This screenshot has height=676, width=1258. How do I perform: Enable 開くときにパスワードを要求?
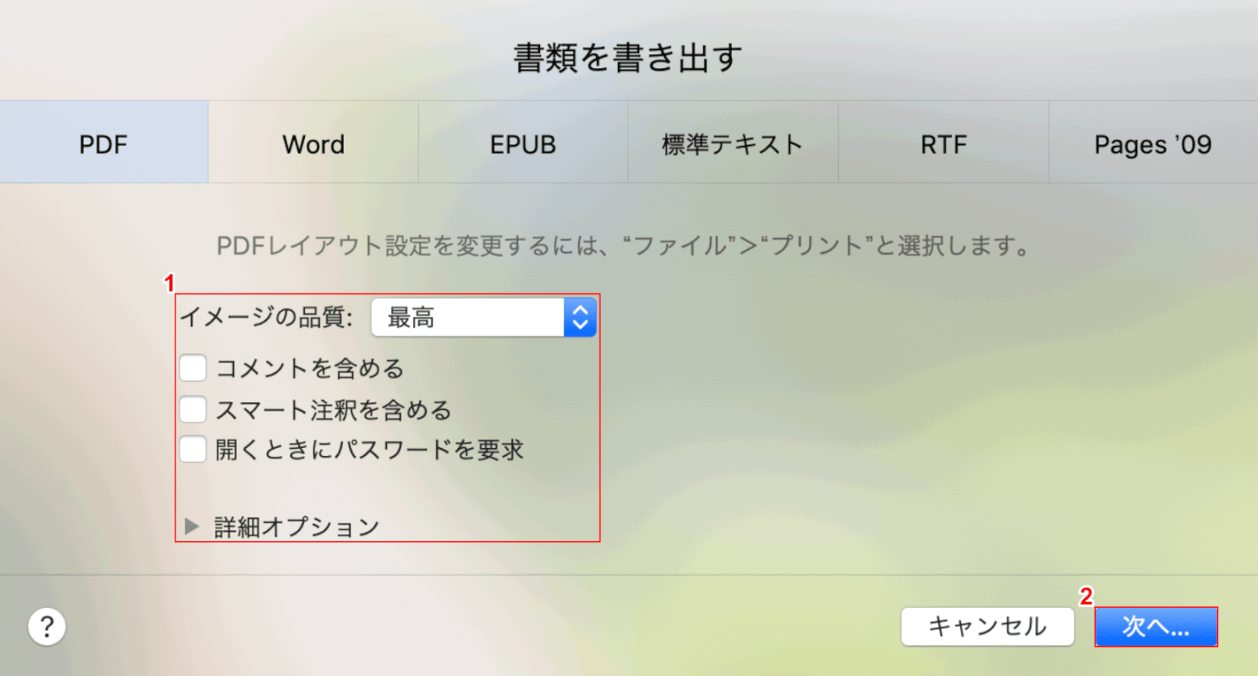(x=192, y=449)
